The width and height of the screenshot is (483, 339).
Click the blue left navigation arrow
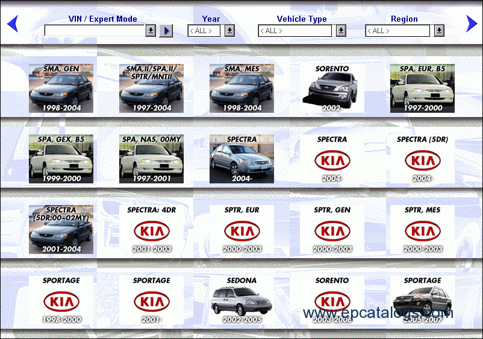point(12,24)
